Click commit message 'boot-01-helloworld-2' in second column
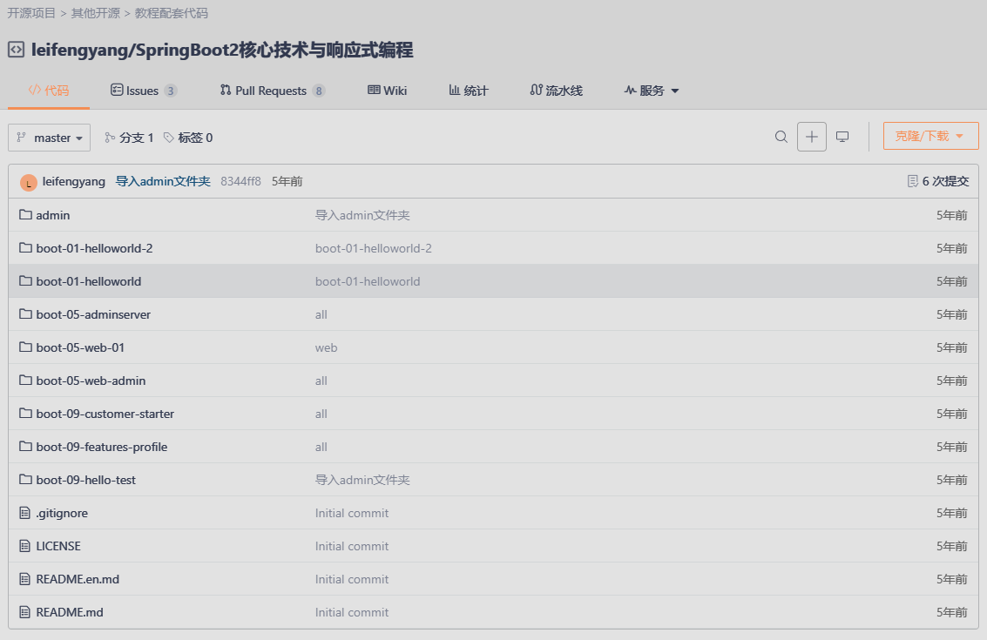 tap(373, 248)
